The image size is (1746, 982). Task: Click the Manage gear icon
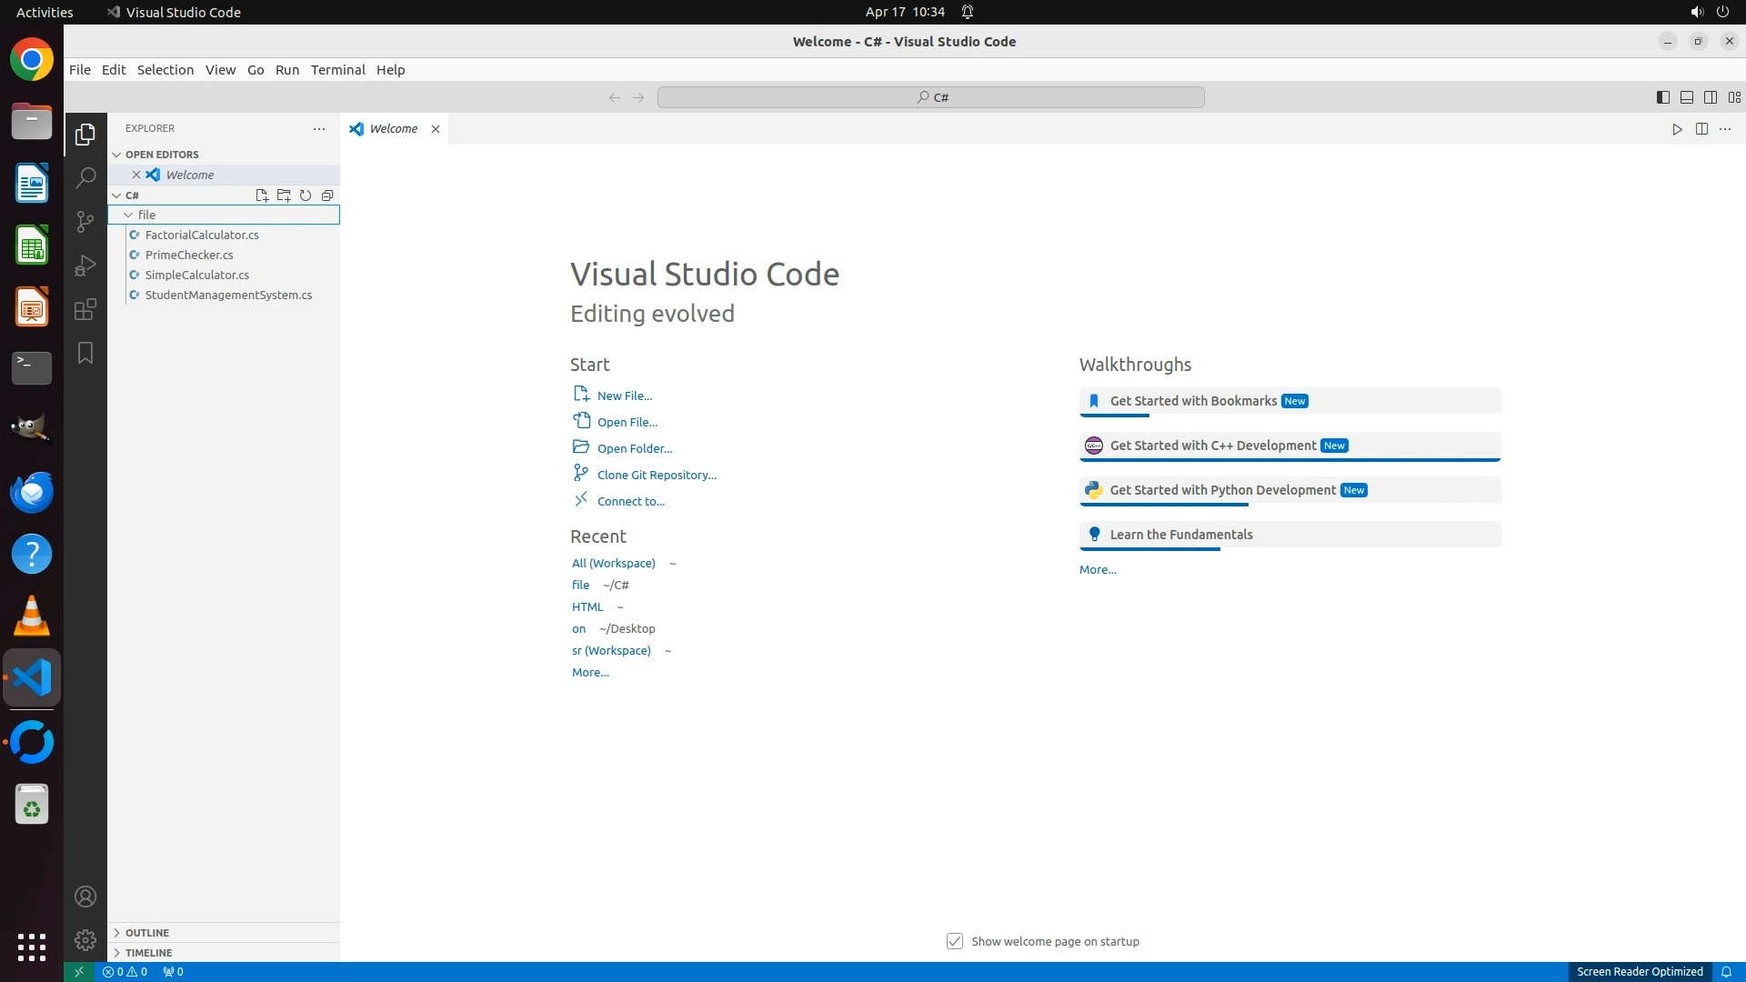pyautogui.click(x=85, y=939)
